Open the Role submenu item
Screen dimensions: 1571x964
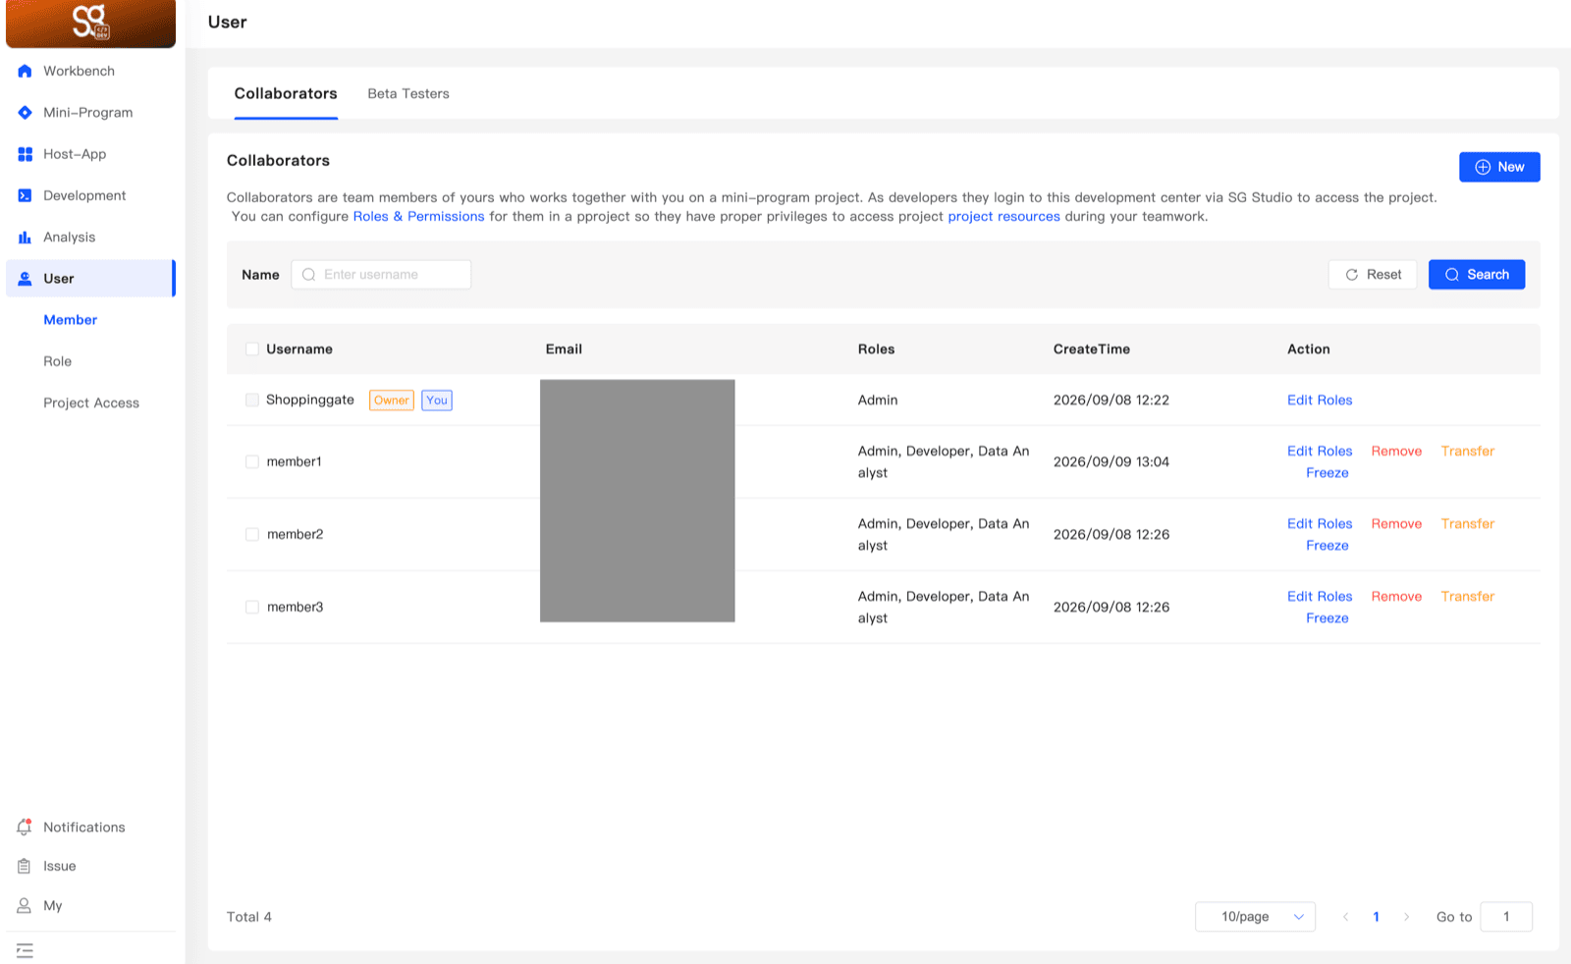pos(58,361)
